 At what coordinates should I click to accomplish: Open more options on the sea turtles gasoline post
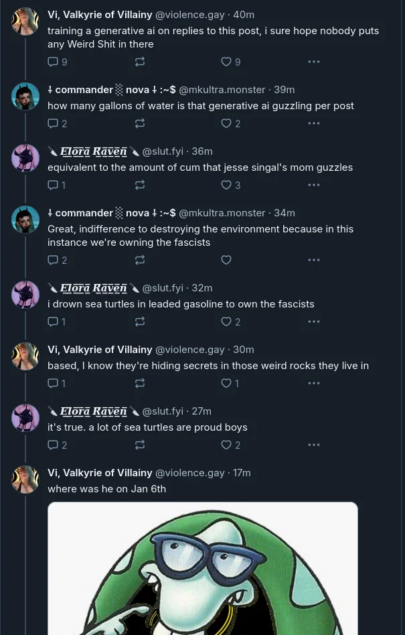(313, 321)
